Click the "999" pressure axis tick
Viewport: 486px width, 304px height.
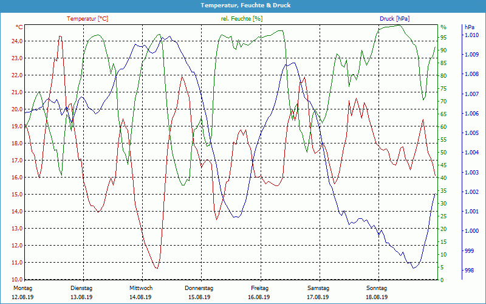tap(469, 250)
